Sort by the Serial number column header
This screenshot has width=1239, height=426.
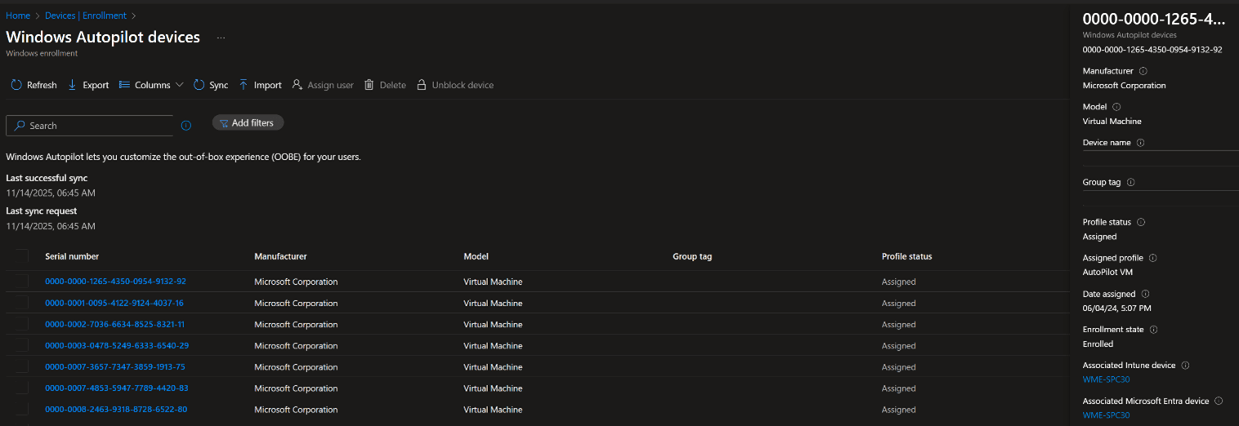[x=72, y=256]
